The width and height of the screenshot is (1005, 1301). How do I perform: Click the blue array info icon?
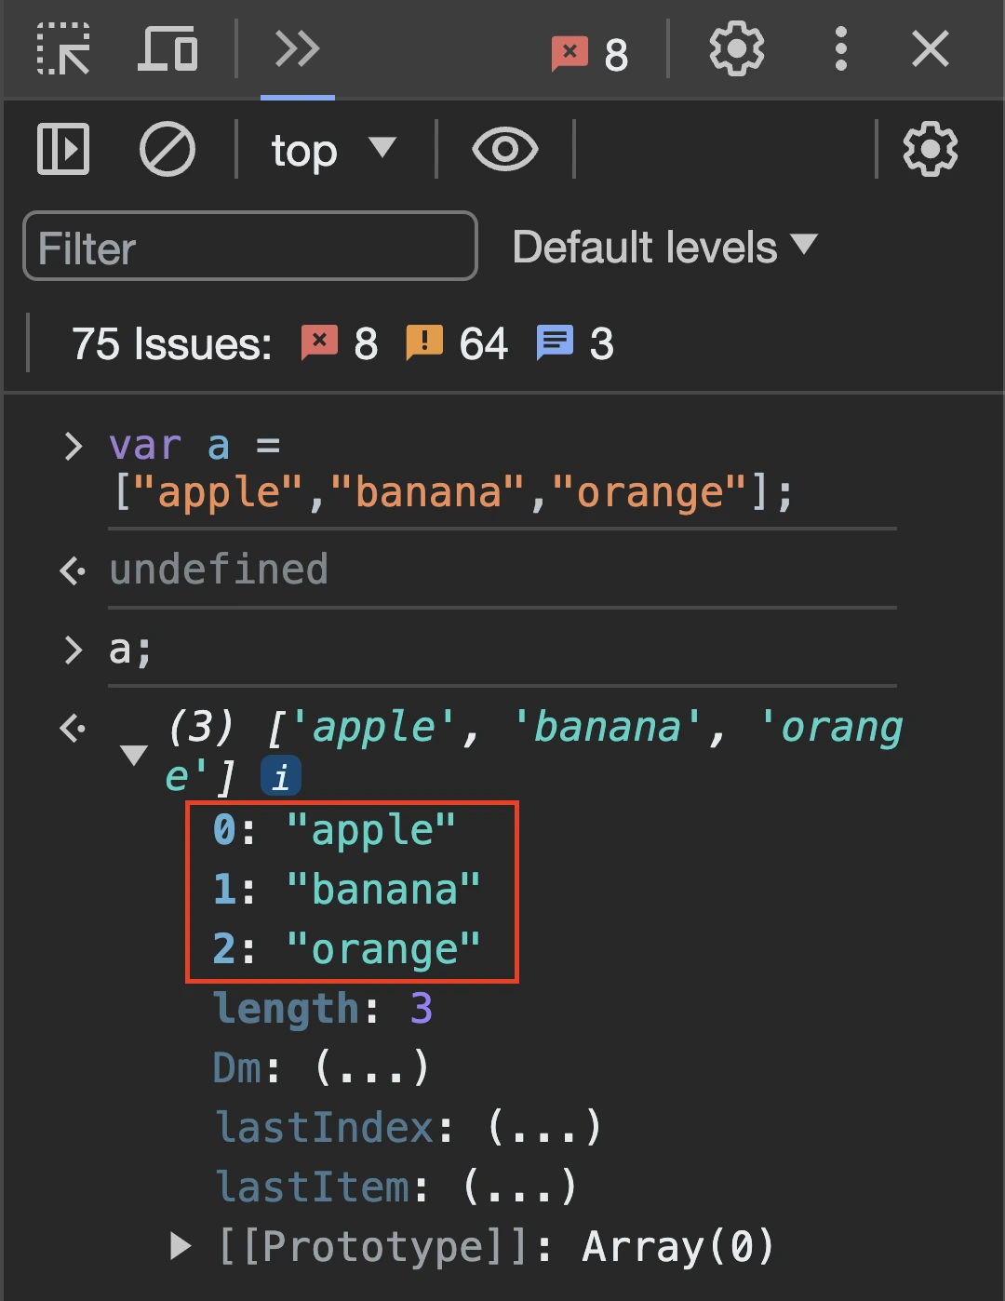point(281,775)
